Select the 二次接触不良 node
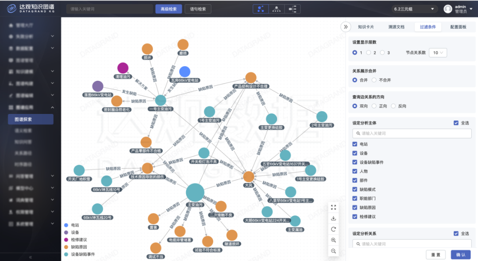Image resolution: width=478 pixels, height=261 pixels. pos(221,207)
